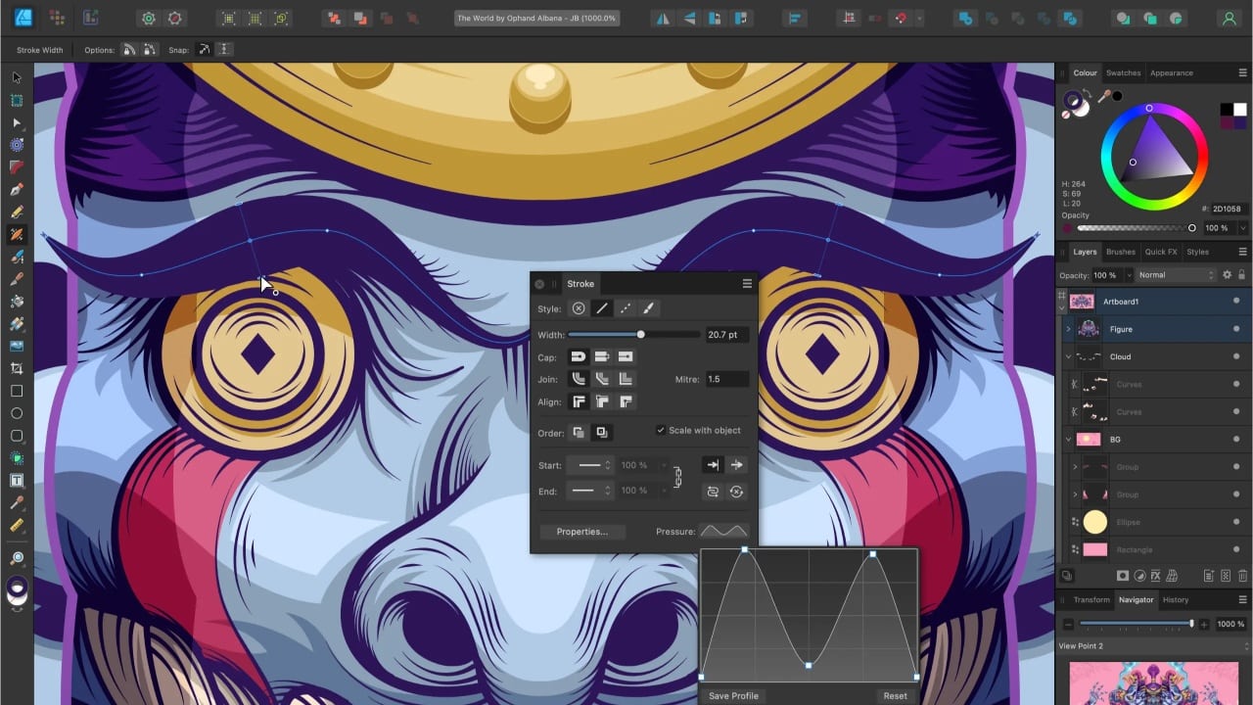Pick the Ellipse shape tool
Viewport: 1253px width, 705px height.
[17, 413]
